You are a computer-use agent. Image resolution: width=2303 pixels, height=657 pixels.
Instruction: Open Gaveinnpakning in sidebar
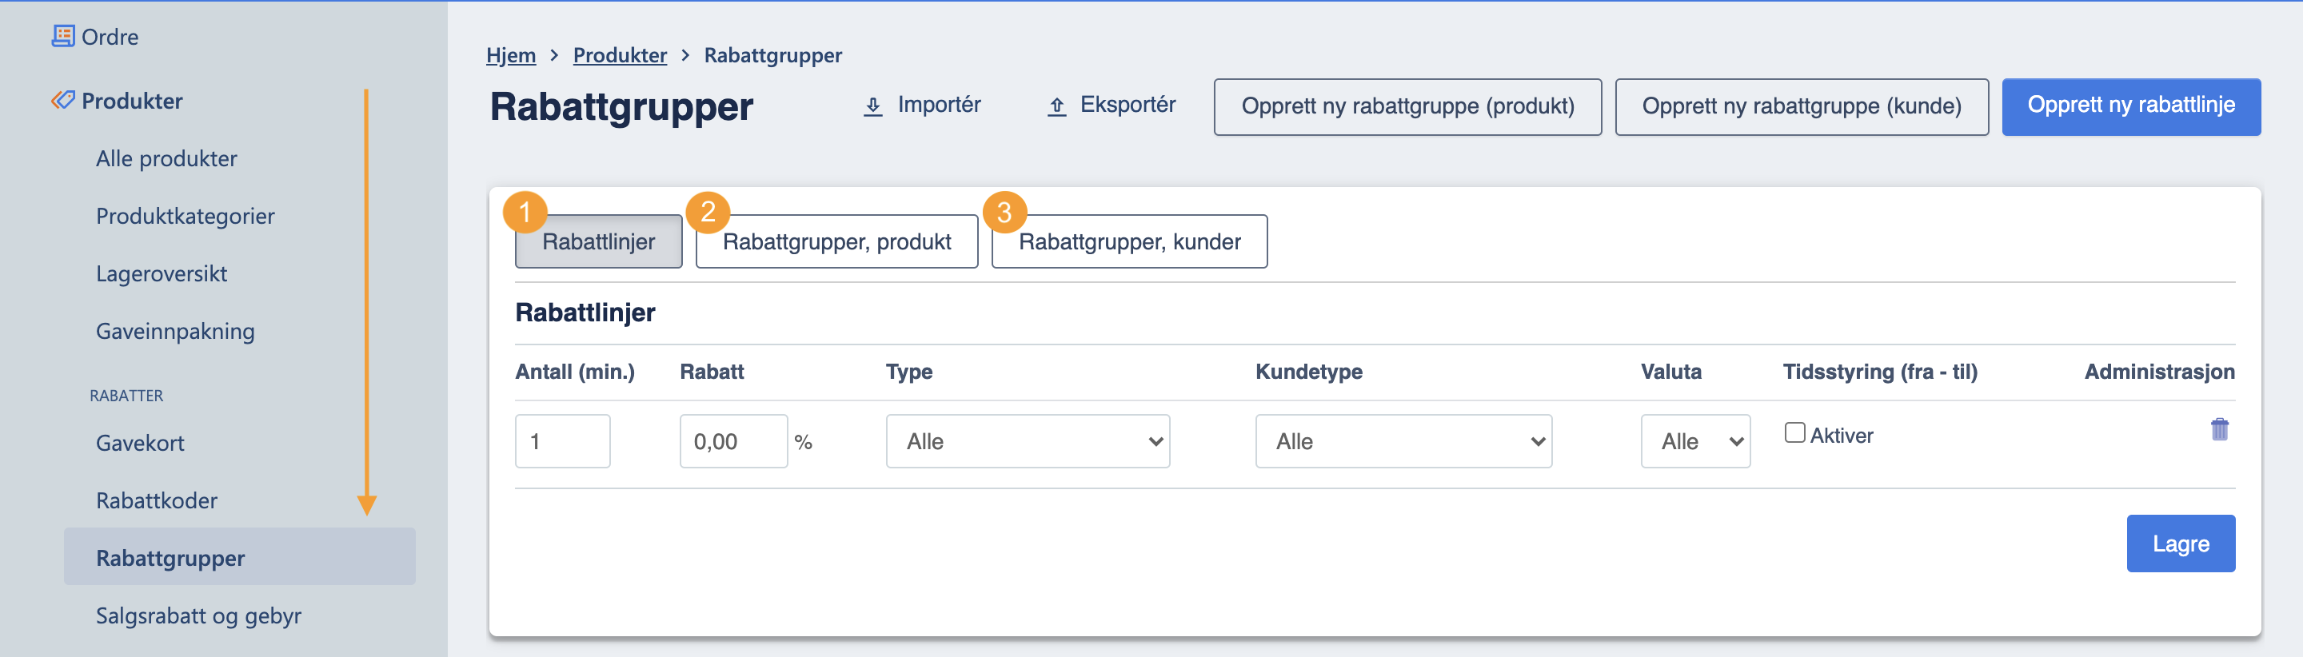(x=175, y=332)
